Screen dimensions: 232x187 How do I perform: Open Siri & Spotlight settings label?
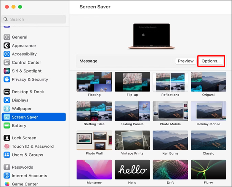pyautogui.click(x=27, y=71)
